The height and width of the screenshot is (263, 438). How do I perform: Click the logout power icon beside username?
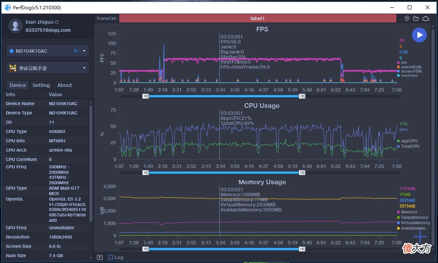point(57,22)
